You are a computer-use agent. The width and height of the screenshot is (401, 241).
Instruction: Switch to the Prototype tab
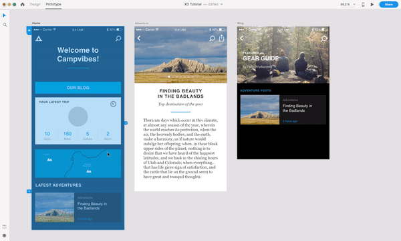click(x=53, y=5)
